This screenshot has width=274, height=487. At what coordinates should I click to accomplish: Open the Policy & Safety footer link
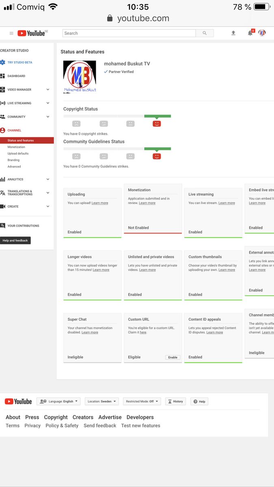tap(62, 426)
